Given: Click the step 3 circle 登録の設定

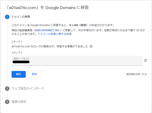Looking at the screenshot, I should [x=7, y=102].
